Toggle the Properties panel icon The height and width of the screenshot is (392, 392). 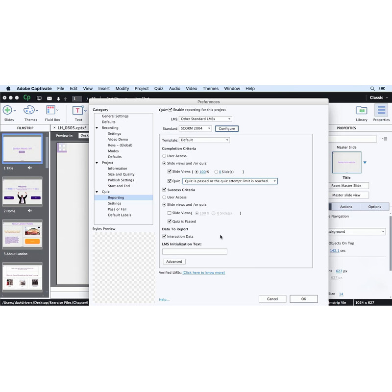point(381,110)
